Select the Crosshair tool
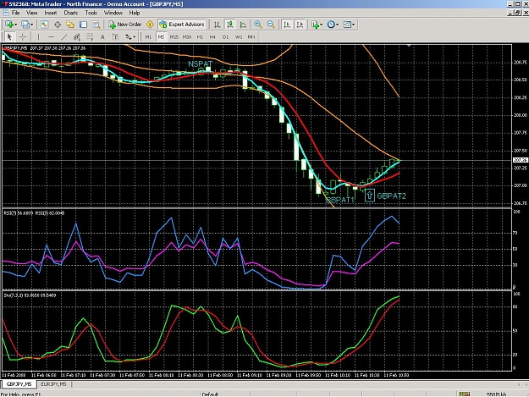This screenshot has width=529, height=397. (23, 36)
